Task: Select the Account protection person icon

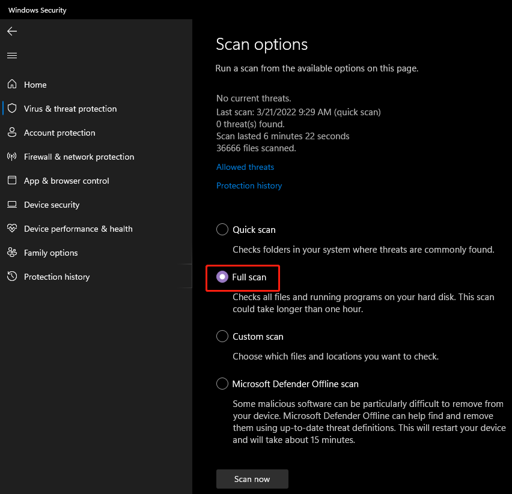Action: pos(12,133)
